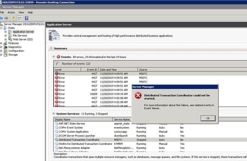Viewport: 247px width, 161px height.
Task: Click the Events red error status icon
Action: 58,57
